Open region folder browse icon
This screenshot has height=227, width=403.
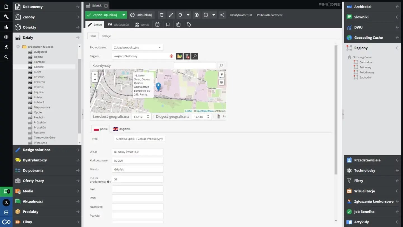tap(179, 56)
